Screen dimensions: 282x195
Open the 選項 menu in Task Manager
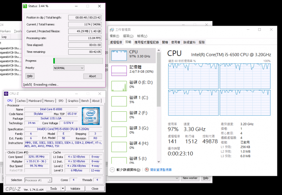pos(128,36)
